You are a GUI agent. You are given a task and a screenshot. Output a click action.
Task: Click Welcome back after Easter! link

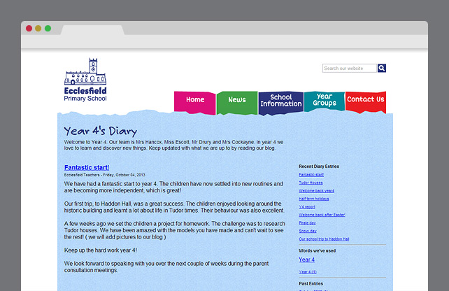point(321,215)
